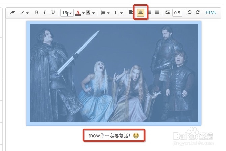Expand the line height dropdown arrow
The width and height of the screenshot is (226, 151).
122,13
